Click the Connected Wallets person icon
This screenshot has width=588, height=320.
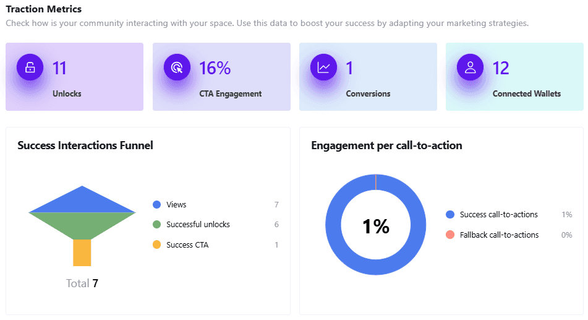pos(470,67)
